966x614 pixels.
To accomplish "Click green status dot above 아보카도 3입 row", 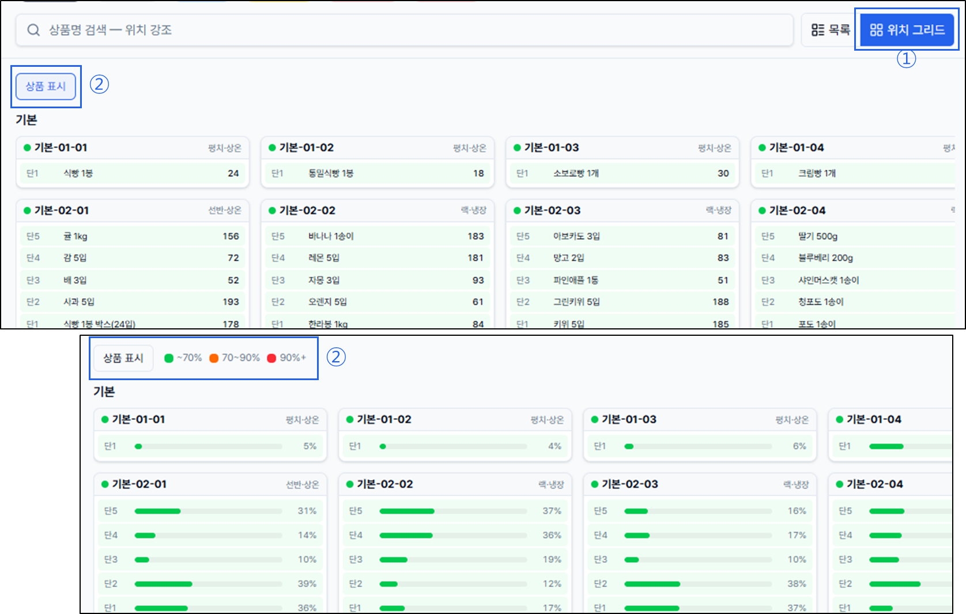I will 517,211.
